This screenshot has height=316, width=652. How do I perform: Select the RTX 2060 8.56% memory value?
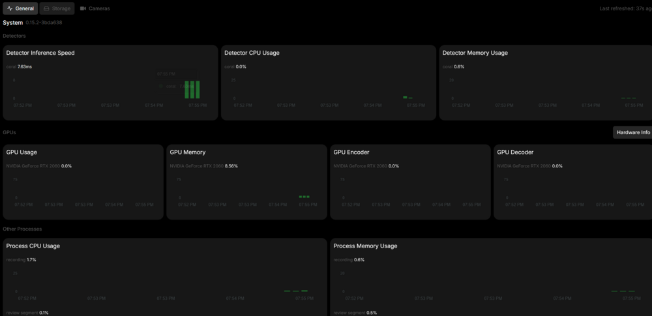203,166
